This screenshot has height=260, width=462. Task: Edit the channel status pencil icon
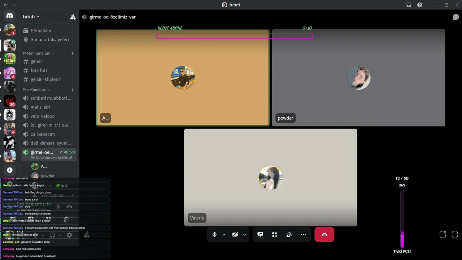pyautogui.click(x=71, y=158)
